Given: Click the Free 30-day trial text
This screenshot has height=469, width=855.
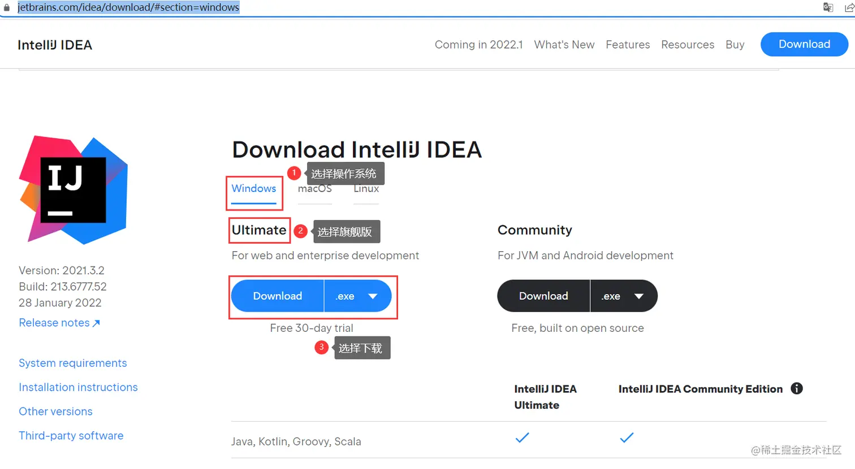Looking at the screenshot, I should 312,328.
